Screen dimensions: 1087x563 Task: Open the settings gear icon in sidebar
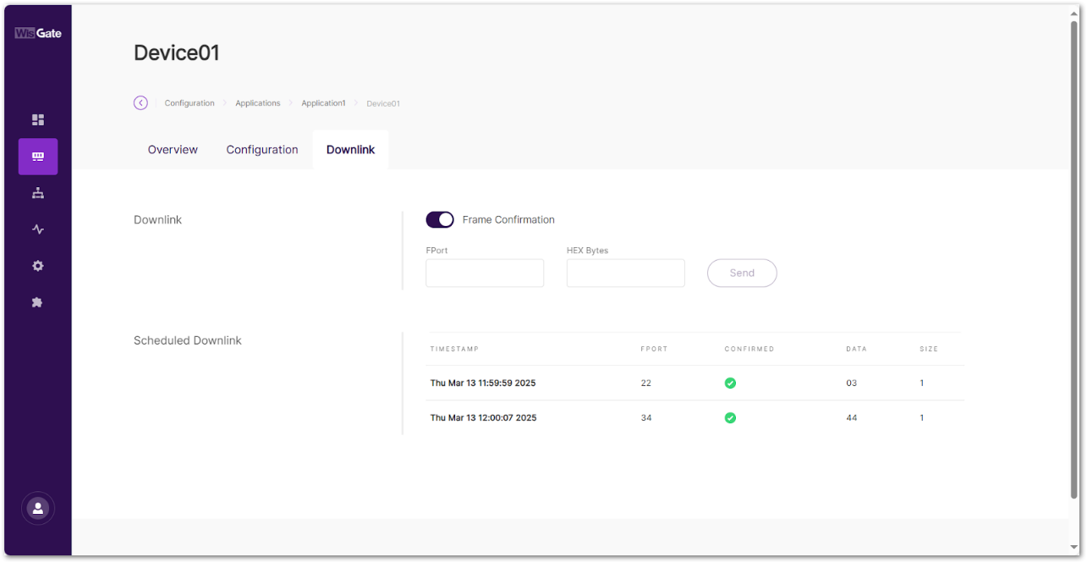click(38, 266)
